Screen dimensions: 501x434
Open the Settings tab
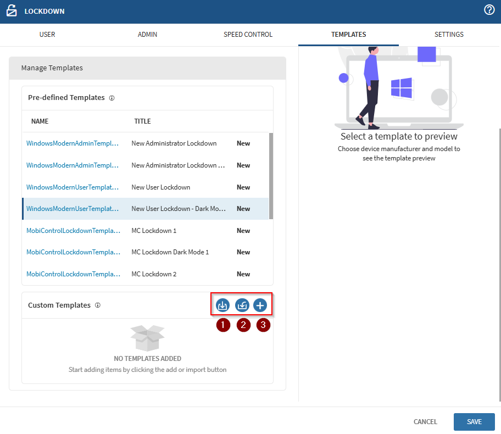[449, 35]
